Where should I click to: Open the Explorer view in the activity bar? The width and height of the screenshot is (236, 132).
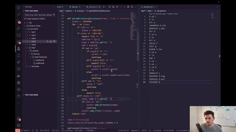point(19,8)
